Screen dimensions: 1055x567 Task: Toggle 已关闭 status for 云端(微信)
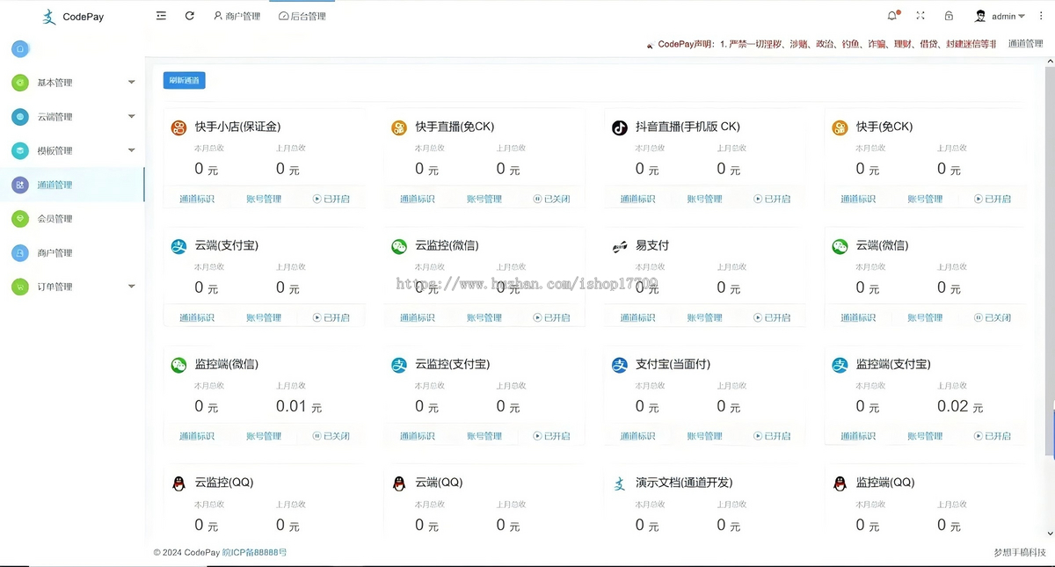pyautogui.click(x=993, y=317)
